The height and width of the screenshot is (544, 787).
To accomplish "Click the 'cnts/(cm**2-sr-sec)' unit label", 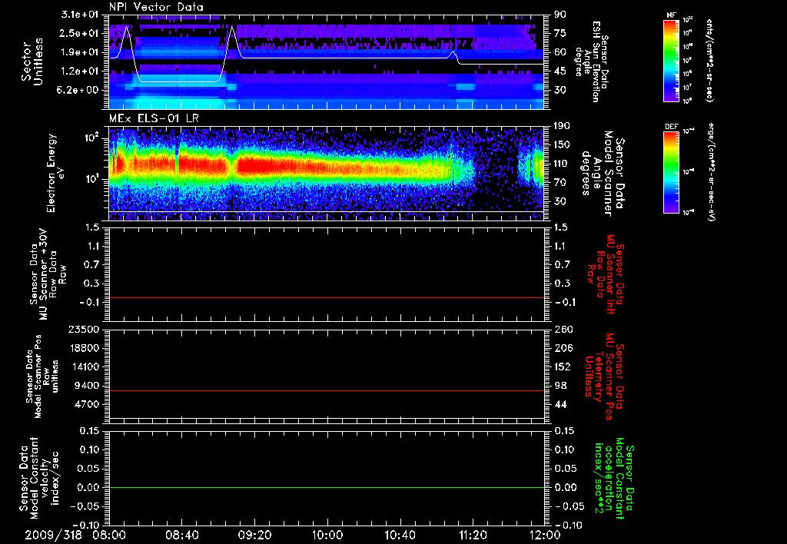I will [709, 60].
